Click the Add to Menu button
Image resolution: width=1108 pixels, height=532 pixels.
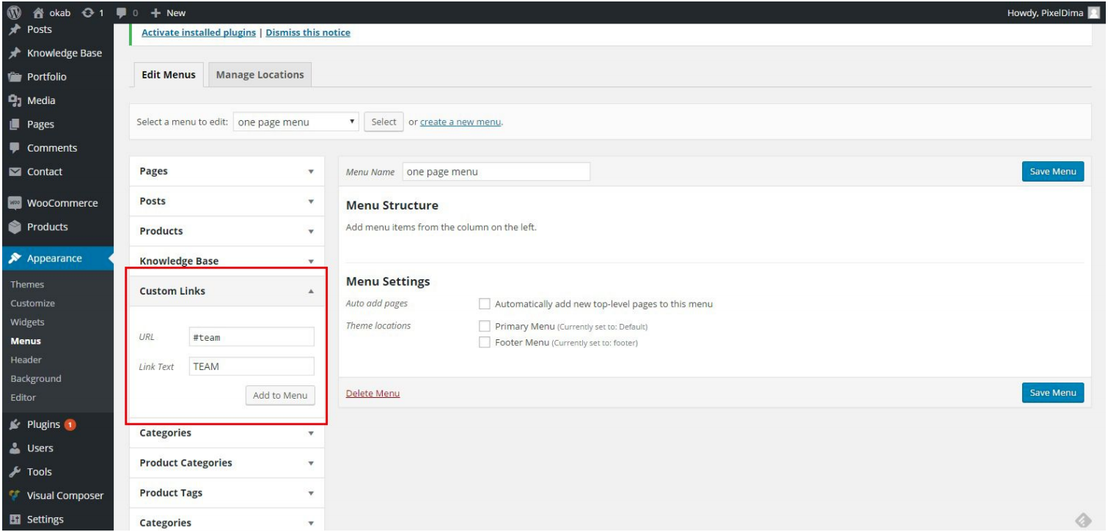pos(279,395)
